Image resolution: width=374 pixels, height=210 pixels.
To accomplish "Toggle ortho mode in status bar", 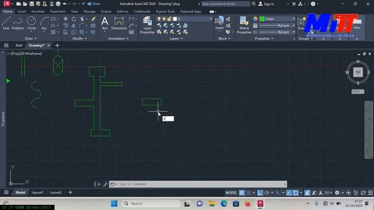I will [260, 192].
